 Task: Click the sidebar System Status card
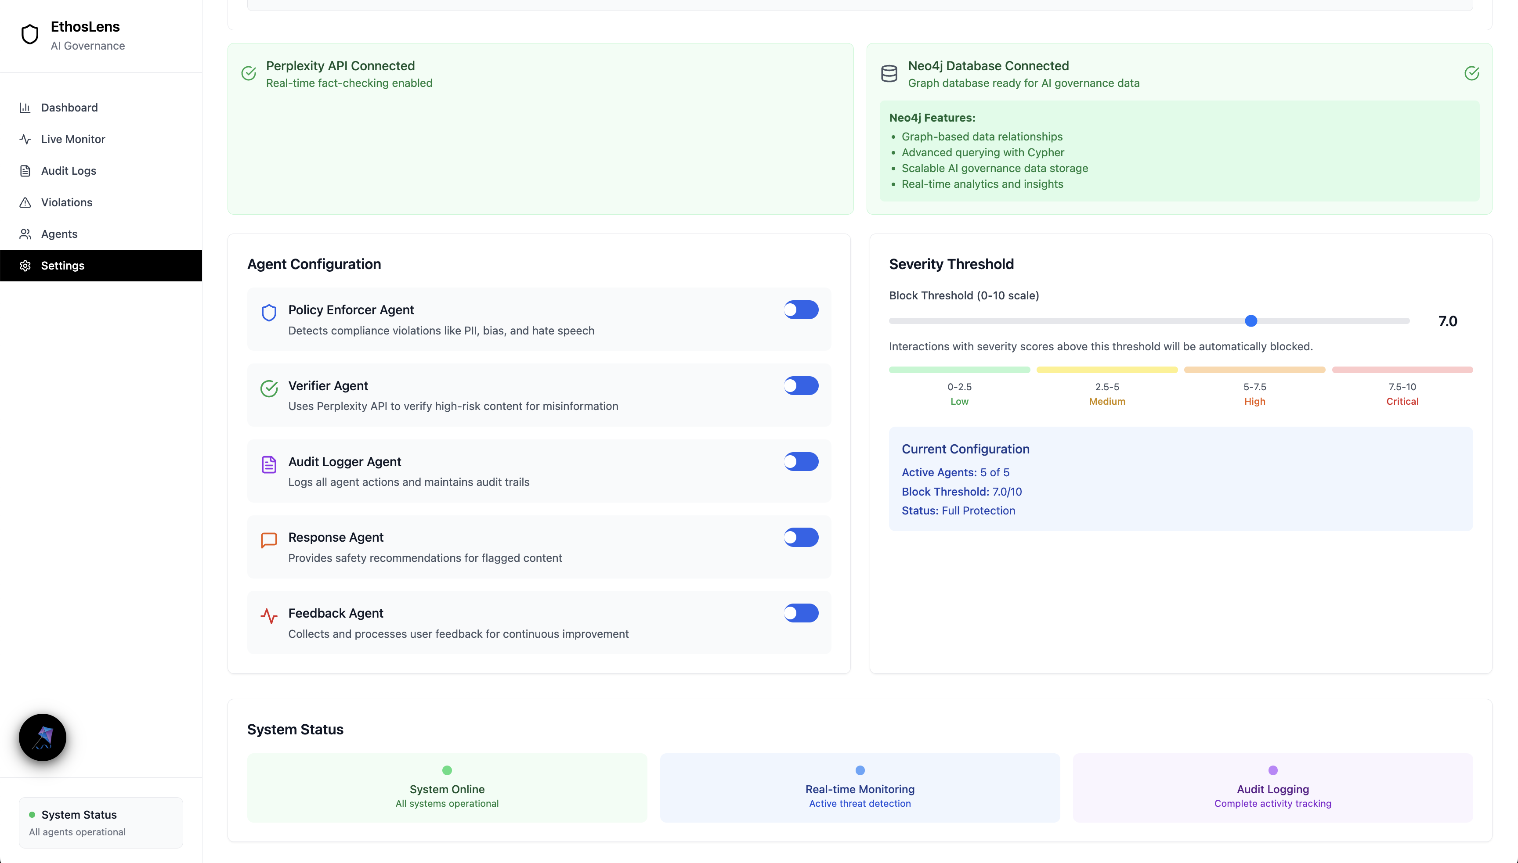tap(101, 822)
